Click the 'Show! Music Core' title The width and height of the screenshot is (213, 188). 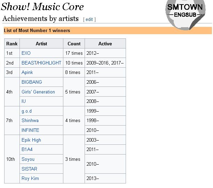[42, 7]
